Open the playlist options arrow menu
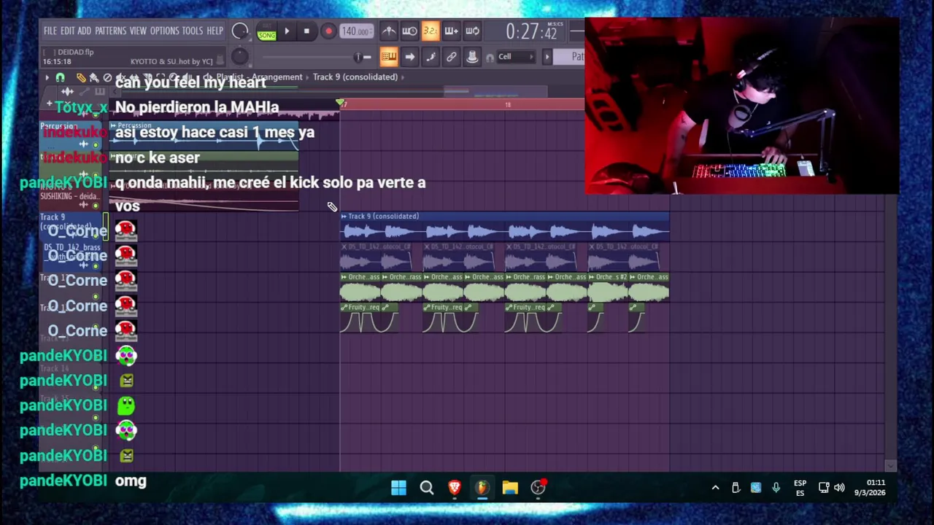This screenshot has height=525, width=934. tap(47, 77)
